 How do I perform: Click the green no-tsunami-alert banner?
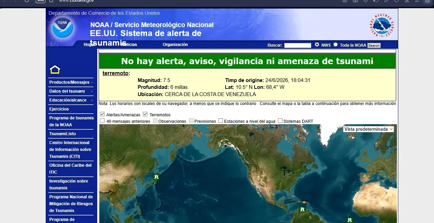pyautogui.click(x=247, y=61)
